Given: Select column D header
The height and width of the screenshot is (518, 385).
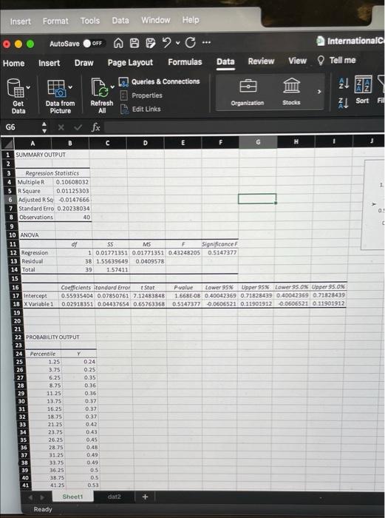Looking at the screenshot, I should [146, 143].
